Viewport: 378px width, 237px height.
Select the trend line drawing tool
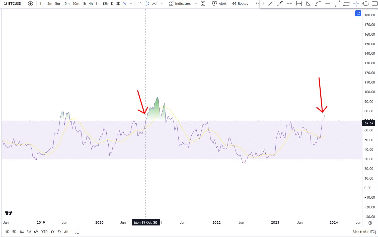[x=270, y=4]
